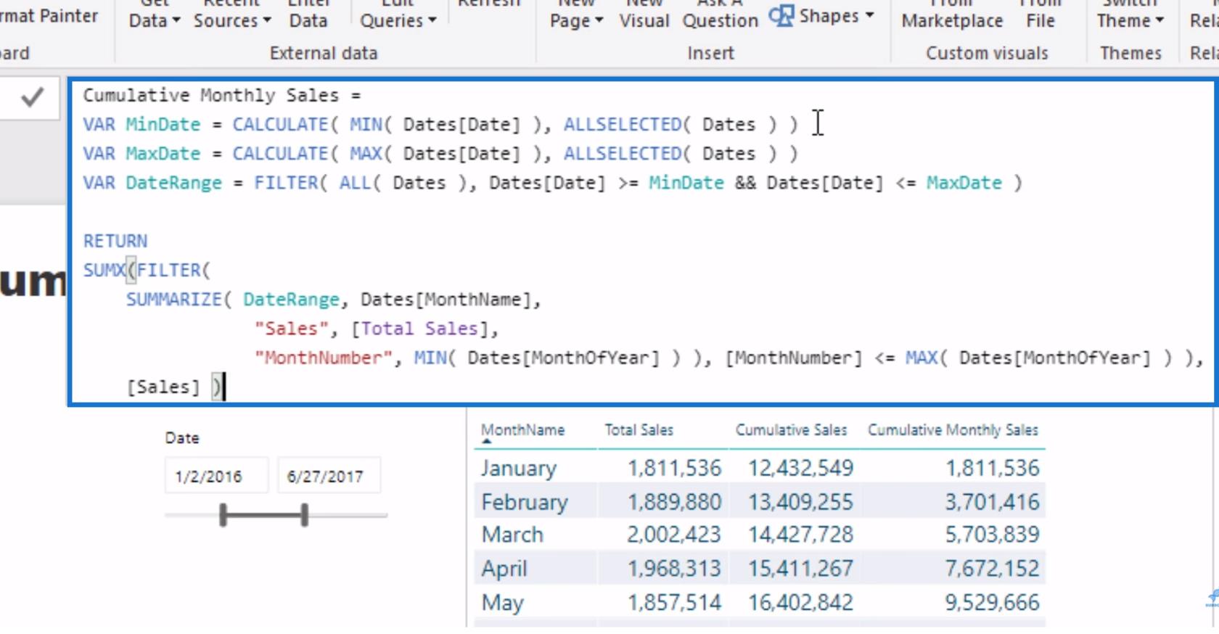This screenshot has height=634, width=1219.
Task: Click the 1,811,536 Total Sales value
Action: tap(674, 469)
